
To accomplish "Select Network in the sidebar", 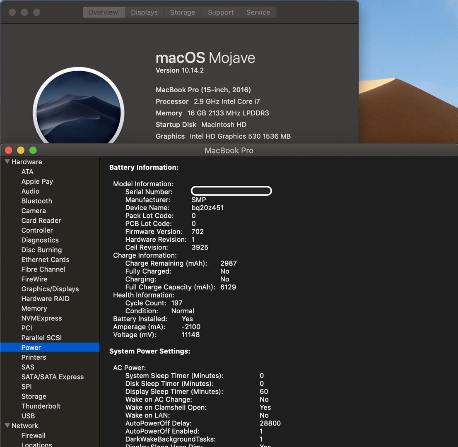I will tap(25, 426).
